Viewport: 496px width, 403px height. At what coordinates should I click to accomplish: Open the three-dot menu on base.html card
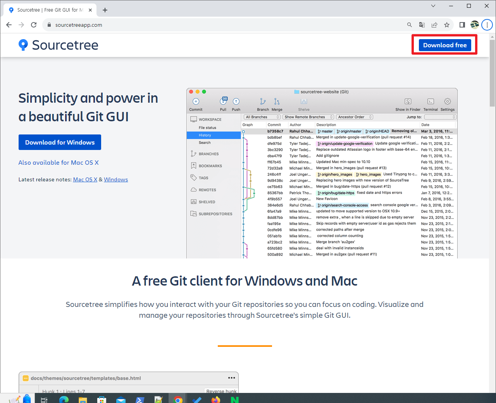[231, 378]
